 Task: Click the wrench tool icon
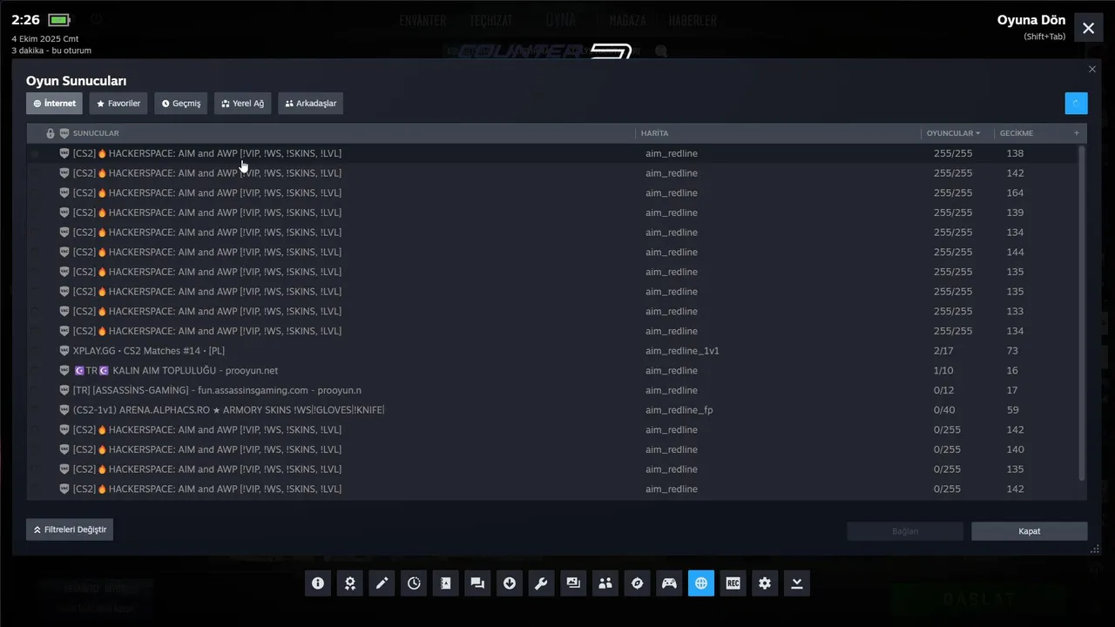(541, 583)
